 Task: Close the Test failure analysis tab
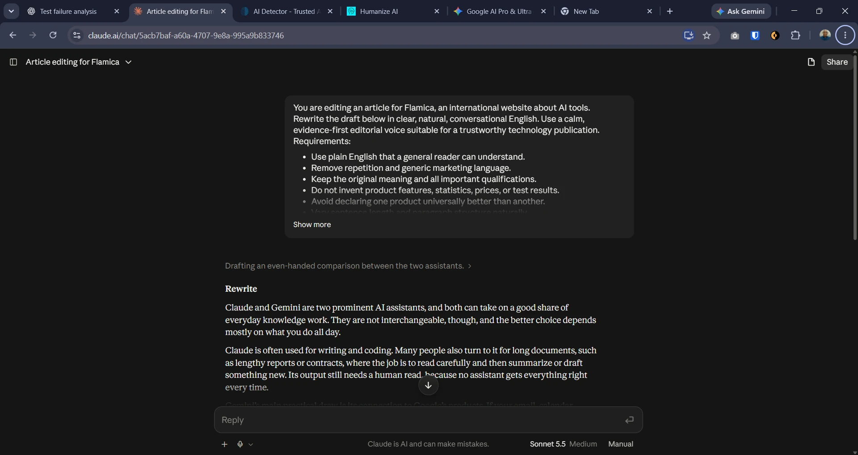117,11
